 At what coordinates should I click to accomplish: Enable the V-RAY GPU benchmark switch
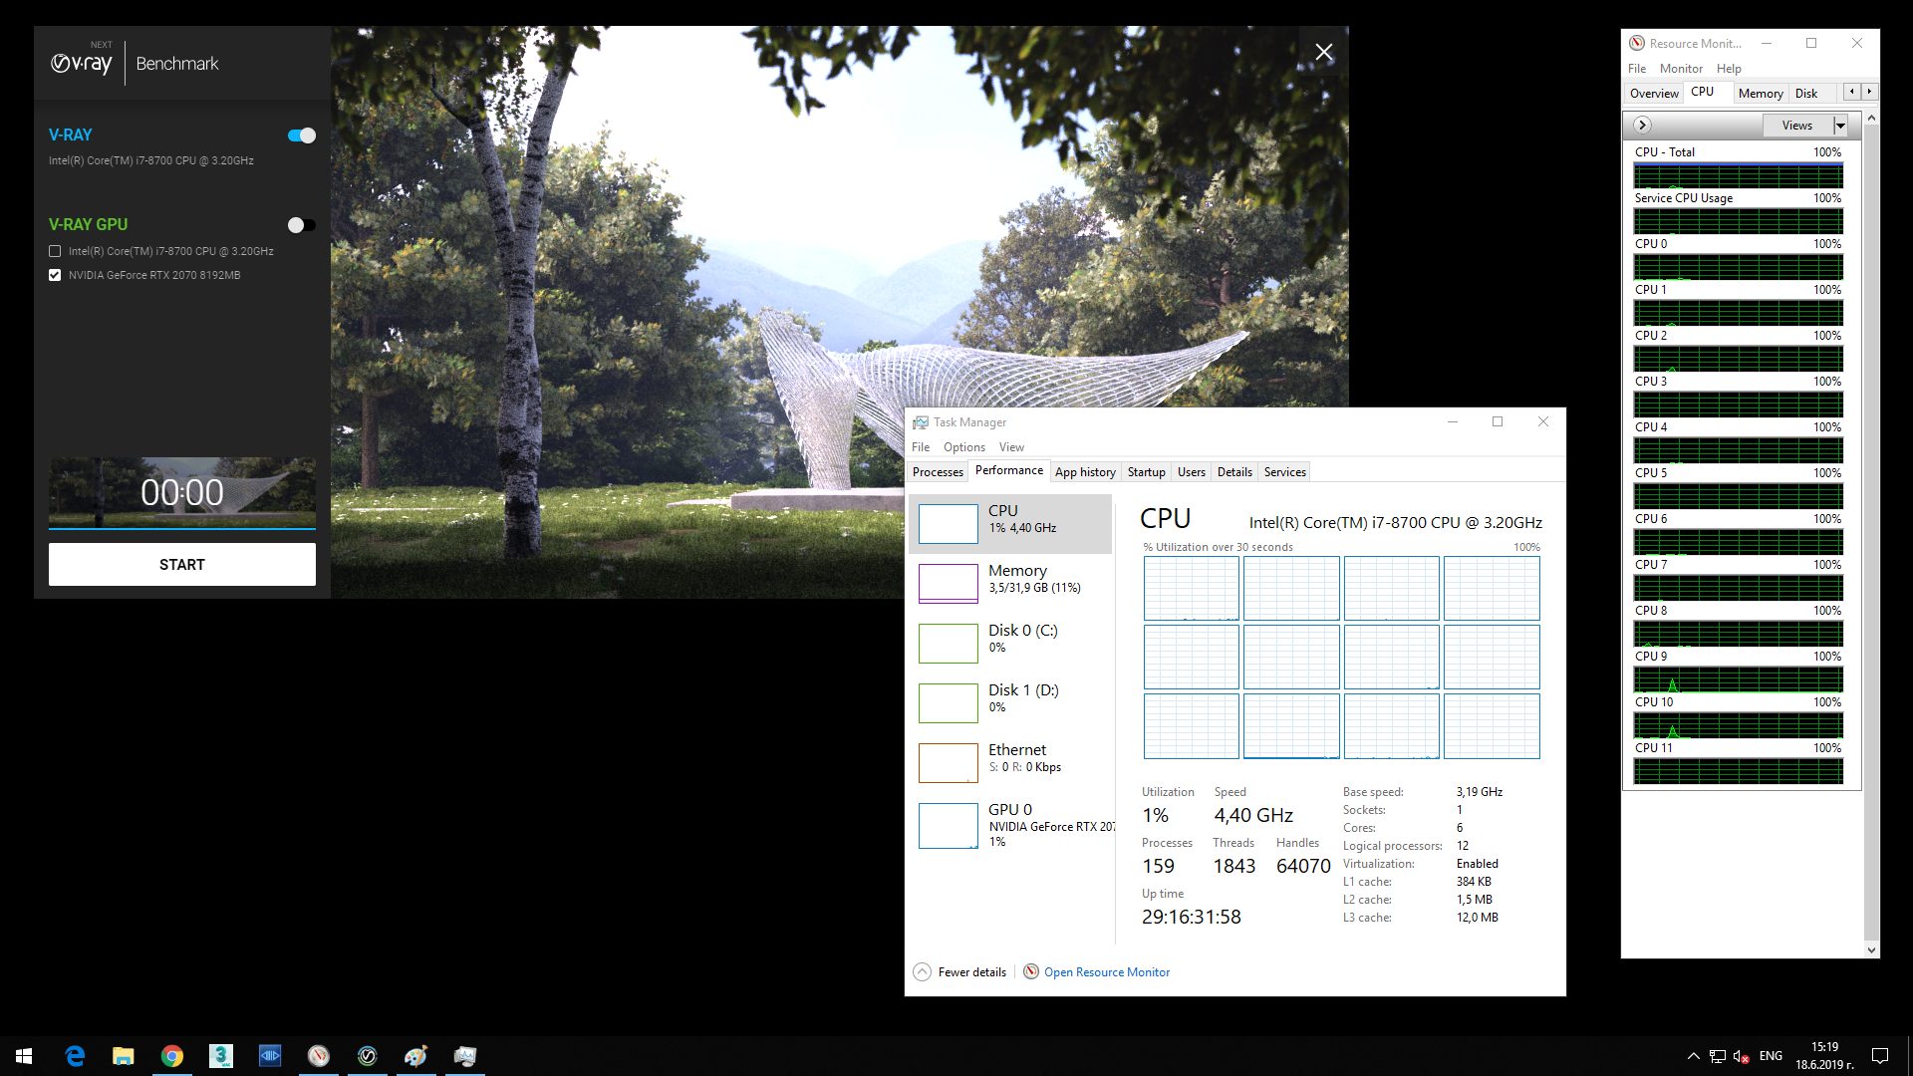click(x=301, y=225)
